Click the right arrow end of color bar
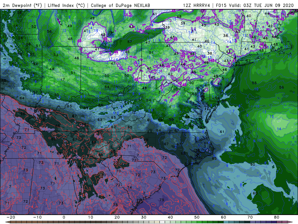Viewport: 298px width, 224px height. (x=290, y=222)
